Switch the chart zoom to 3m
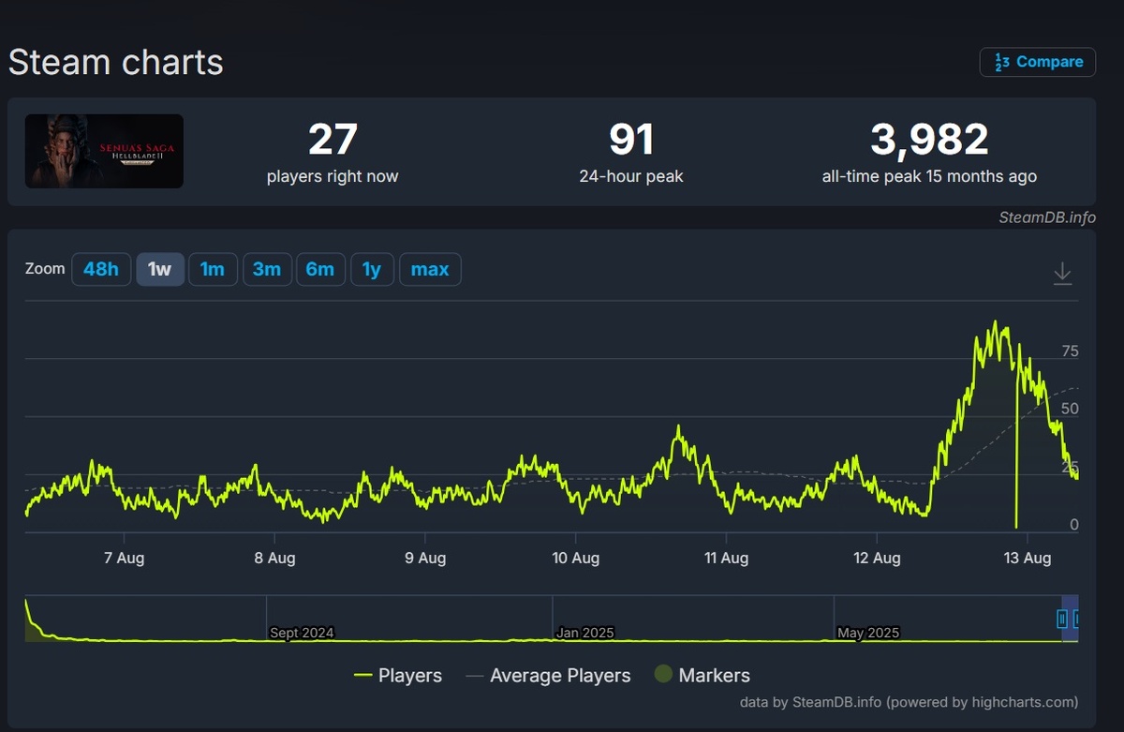Image resolution: width=1124 pixels, height=732 pixels. point(267,269)
